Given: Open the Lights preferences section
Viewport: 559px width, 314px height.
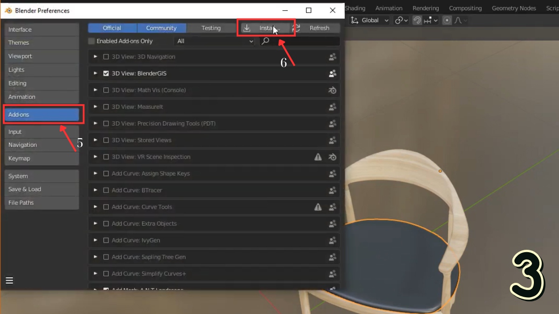Looking at the screenshot, I should tap(42, 69).
